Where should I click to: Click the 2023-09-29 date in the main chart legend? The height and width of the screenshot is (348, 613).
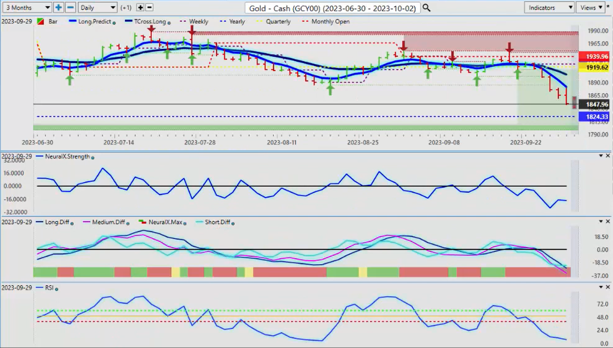(17, 21)
